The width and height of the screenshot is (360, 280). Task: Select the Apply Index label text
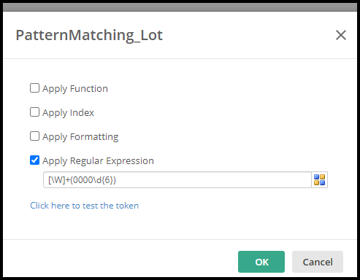[68, 113]
